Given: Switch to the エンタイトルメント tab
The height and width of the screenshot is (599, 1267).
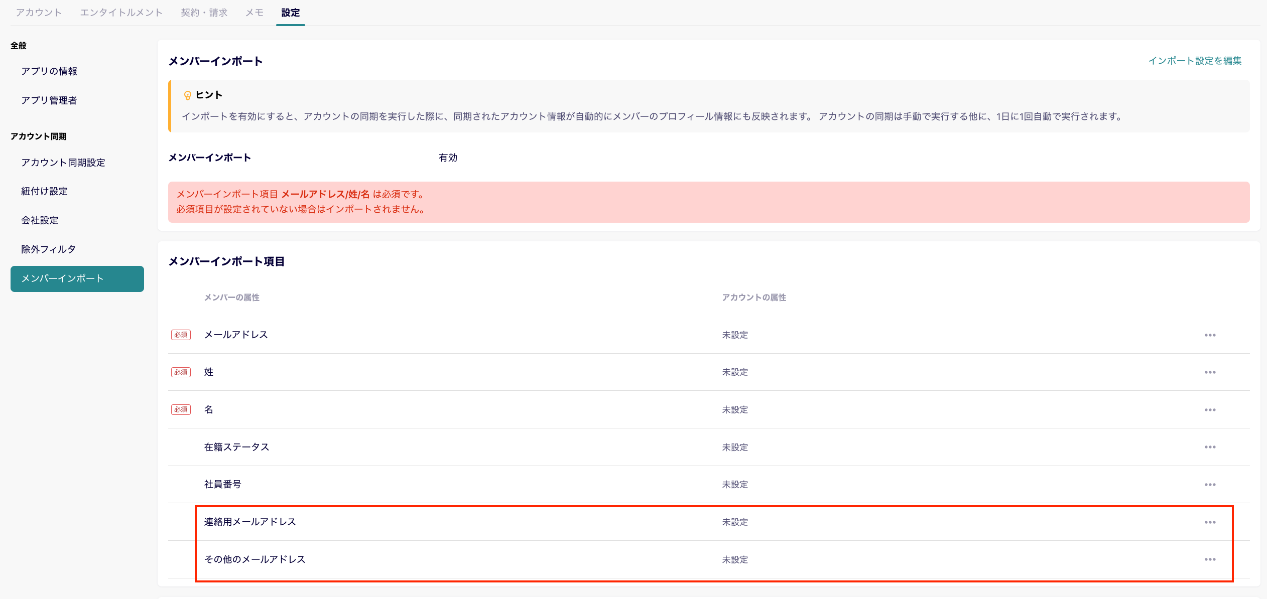Looking at the screenshot, I should [x=121, y=13].
